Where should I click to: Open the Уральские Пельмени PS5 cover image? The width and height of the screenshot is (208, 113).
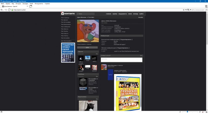128,93
